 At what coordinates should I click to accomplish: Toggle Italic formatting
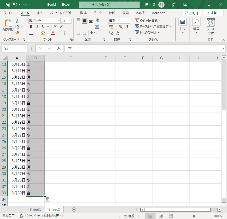37,27
